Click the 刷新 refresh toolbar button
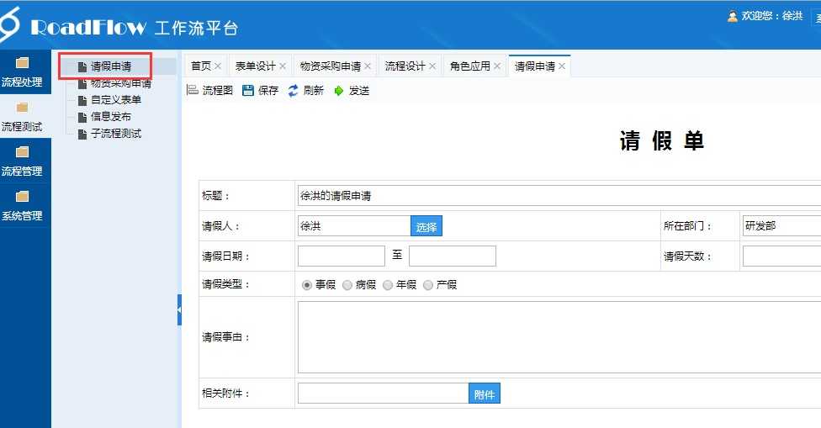The width and height of the screenshot is (821, 428). 306,91
